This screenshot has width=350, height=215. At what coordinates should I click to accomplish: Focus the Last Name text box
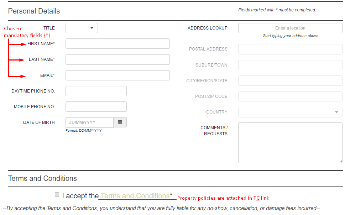117,59
